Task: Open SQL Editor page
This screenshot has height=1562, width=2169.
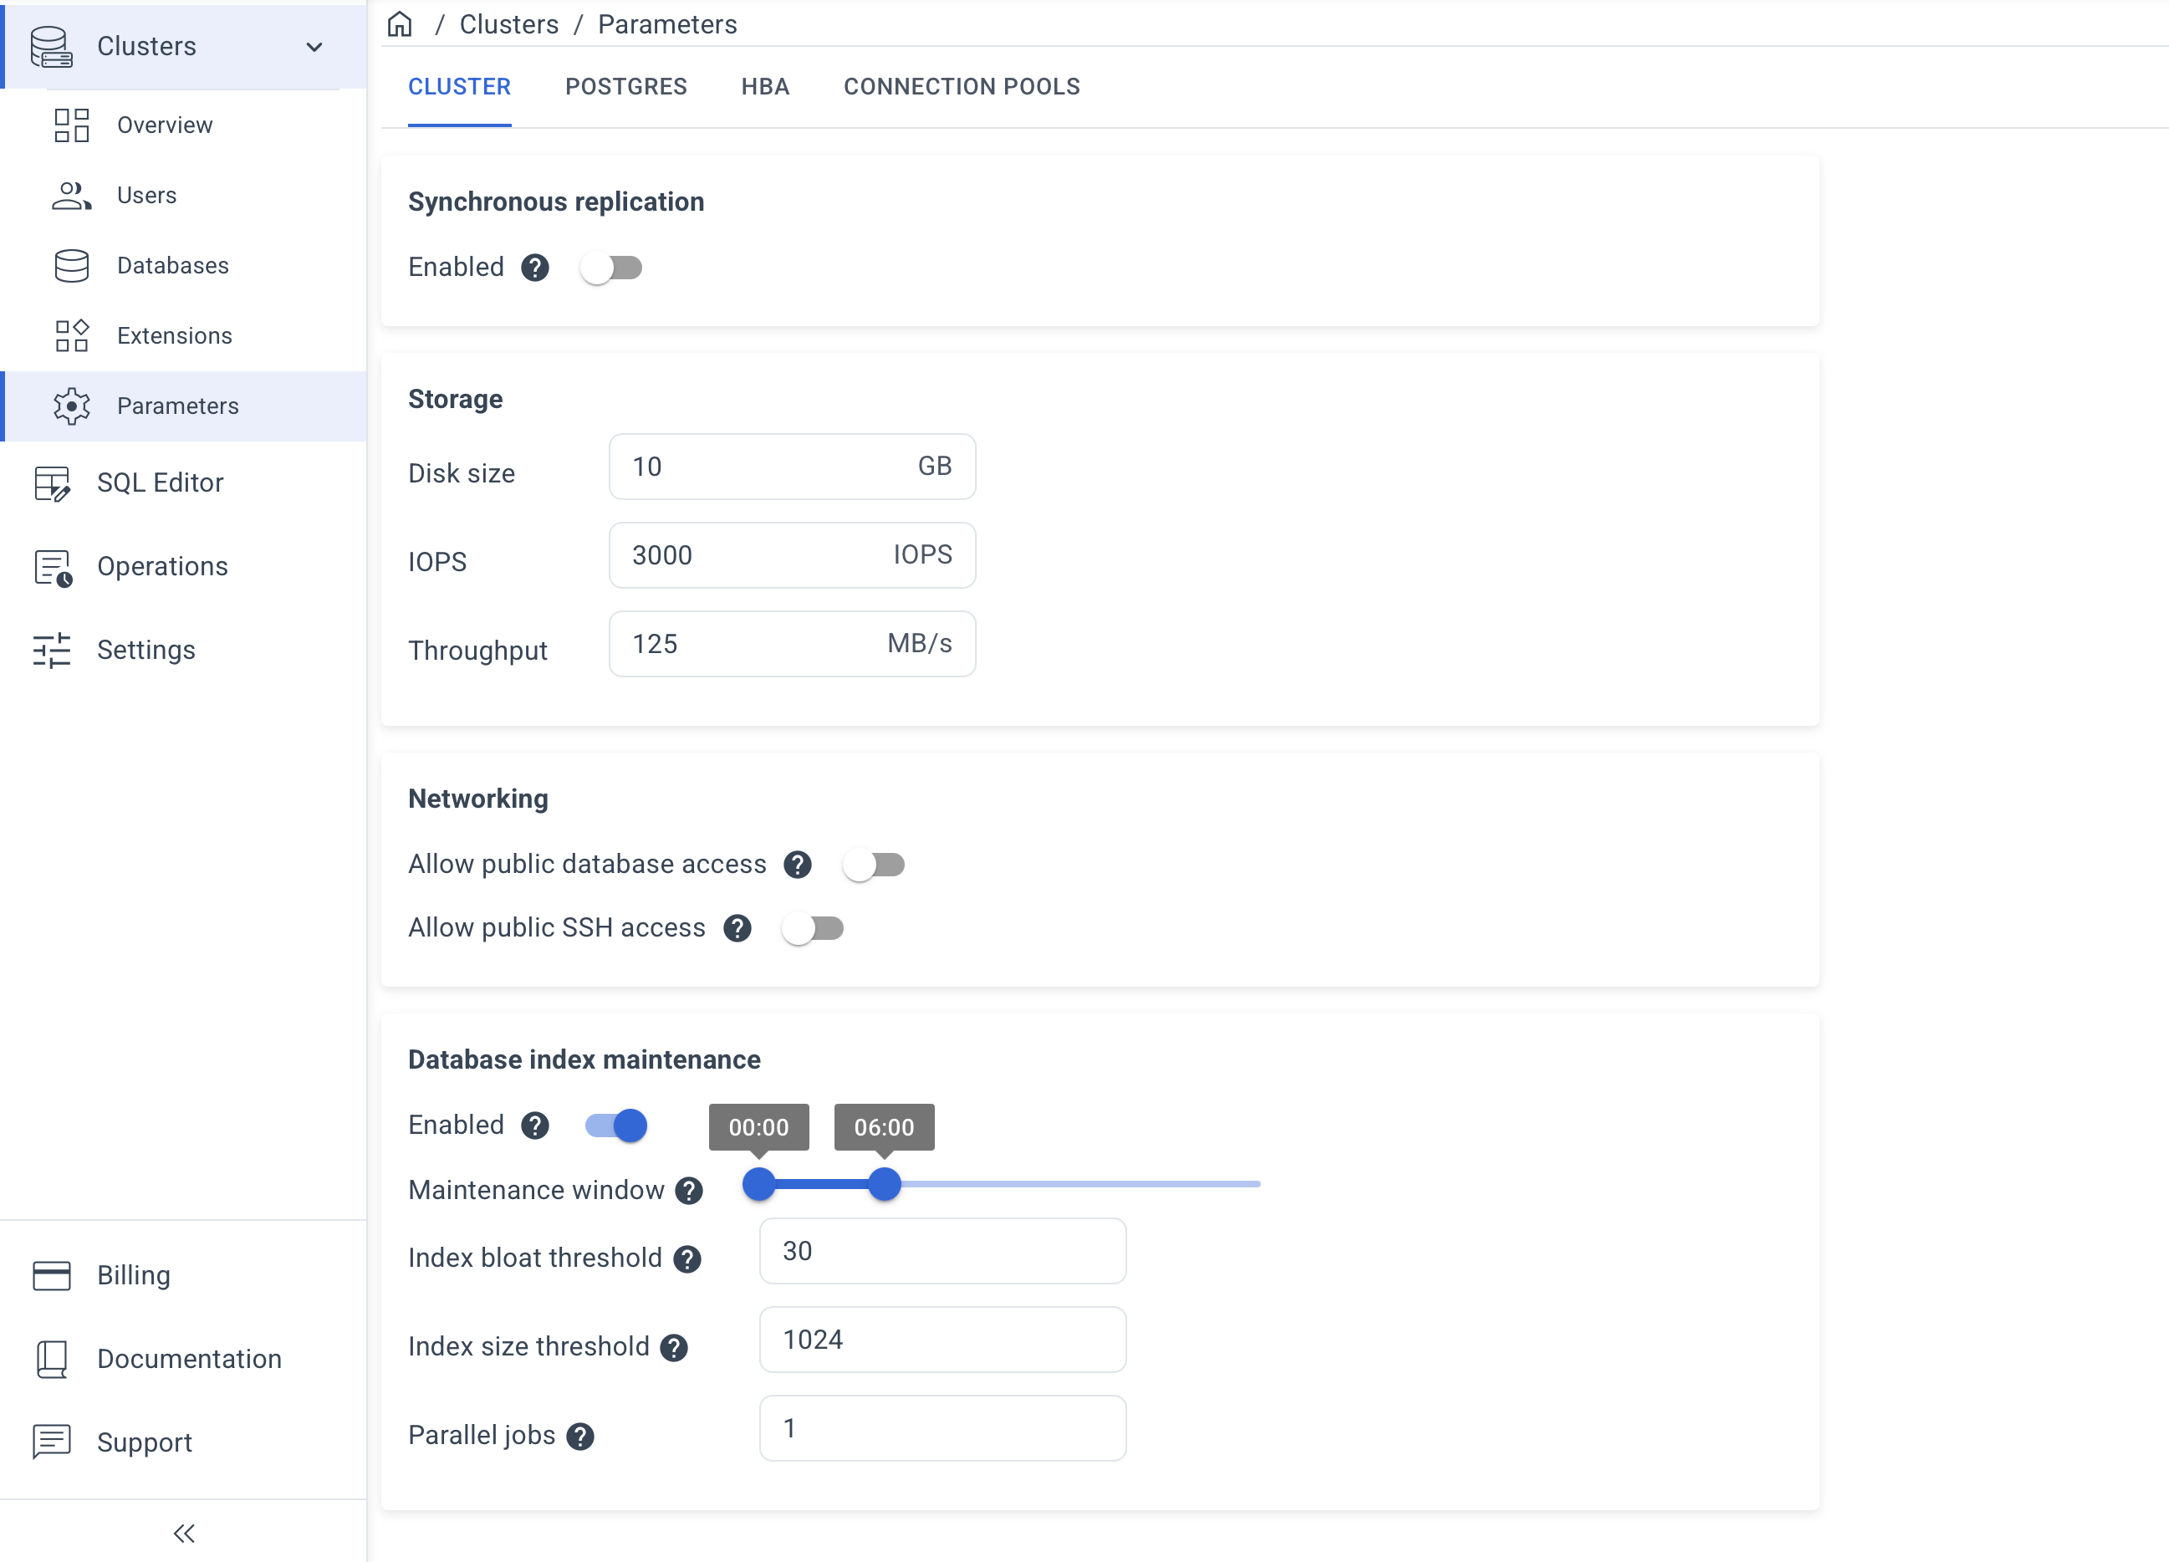Action: point(184,483)
